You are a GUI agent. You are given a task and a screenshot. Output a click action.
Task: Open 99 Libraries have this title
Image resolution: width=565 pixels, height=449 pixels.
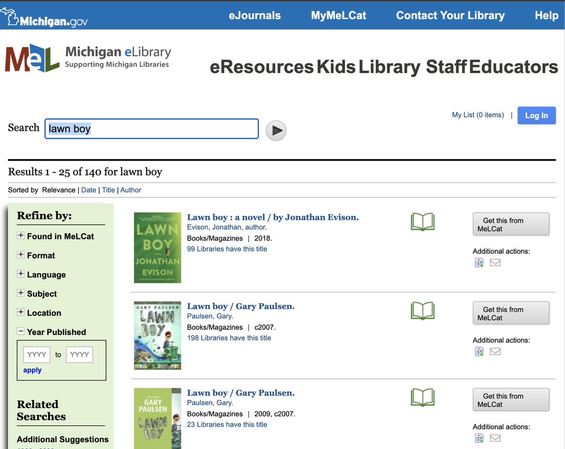(227, 249)
